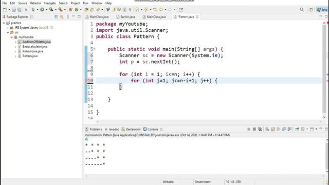Switch to the Sachin.java editor tab
The image size is (329, 185).
(125, 17)
